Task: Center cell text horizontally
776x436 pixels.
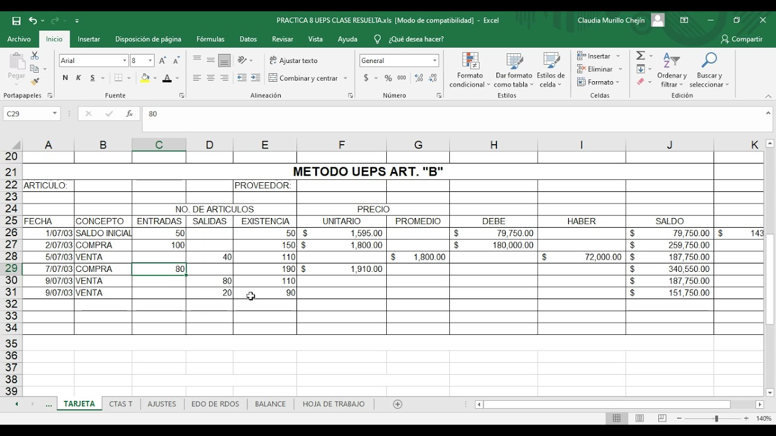Action: [210, 78]
